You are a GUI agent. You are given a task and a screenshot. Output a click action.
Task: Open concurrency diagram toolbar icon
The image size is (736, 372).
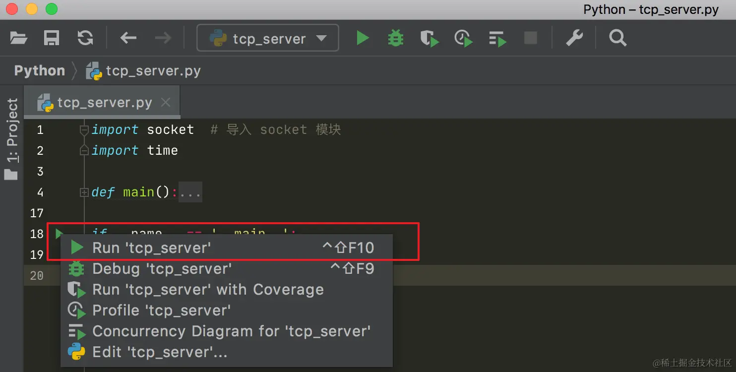point(497,38)
